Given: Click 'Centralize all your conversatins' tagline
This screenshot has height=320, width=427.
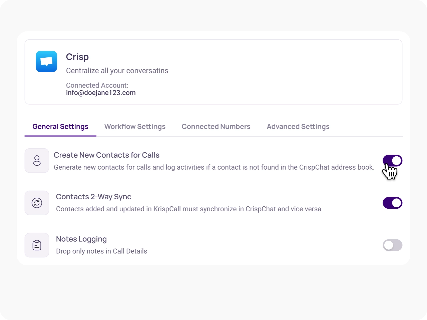Looking at the screenshot, I should tap(117, 71).
